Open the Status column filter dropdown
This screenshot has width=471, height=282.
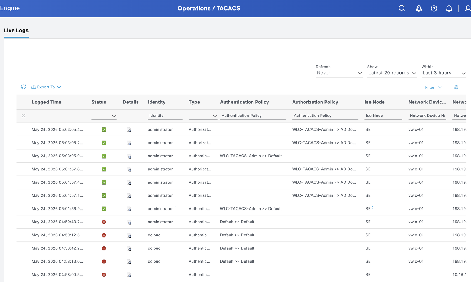tap(104, 116)
